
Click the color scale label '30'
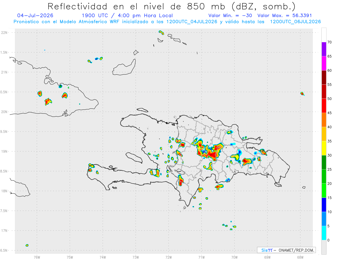coord(330,155)
